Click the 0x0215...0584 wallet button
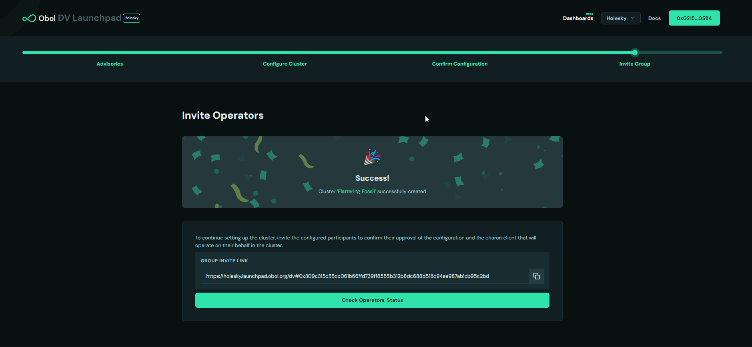Screen dimensions: 752x347 694,18
